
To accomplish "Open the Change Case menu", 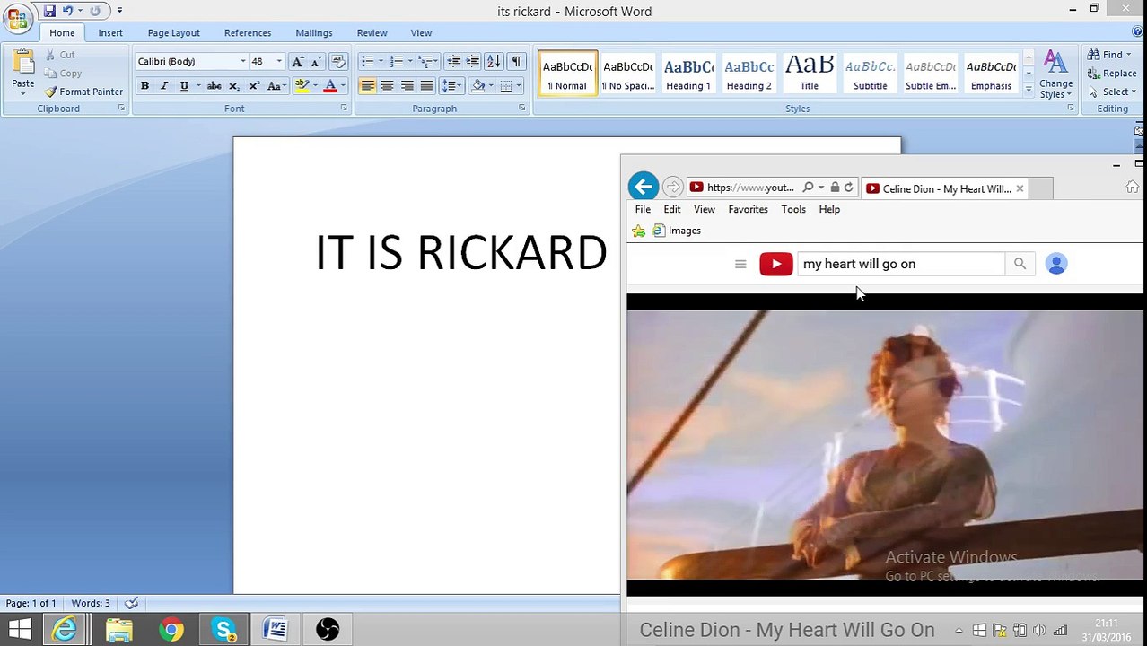I will tap(276, 86).
